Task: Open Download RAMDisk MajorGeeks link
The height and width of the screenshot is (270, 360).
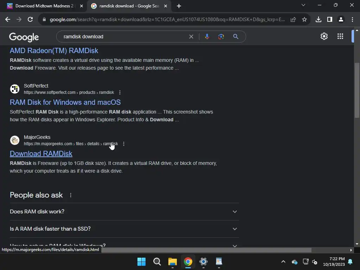Action: (41, 154)
